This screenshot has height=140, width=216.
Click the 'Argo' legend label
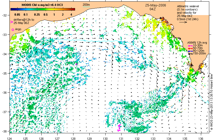point(18,29)
